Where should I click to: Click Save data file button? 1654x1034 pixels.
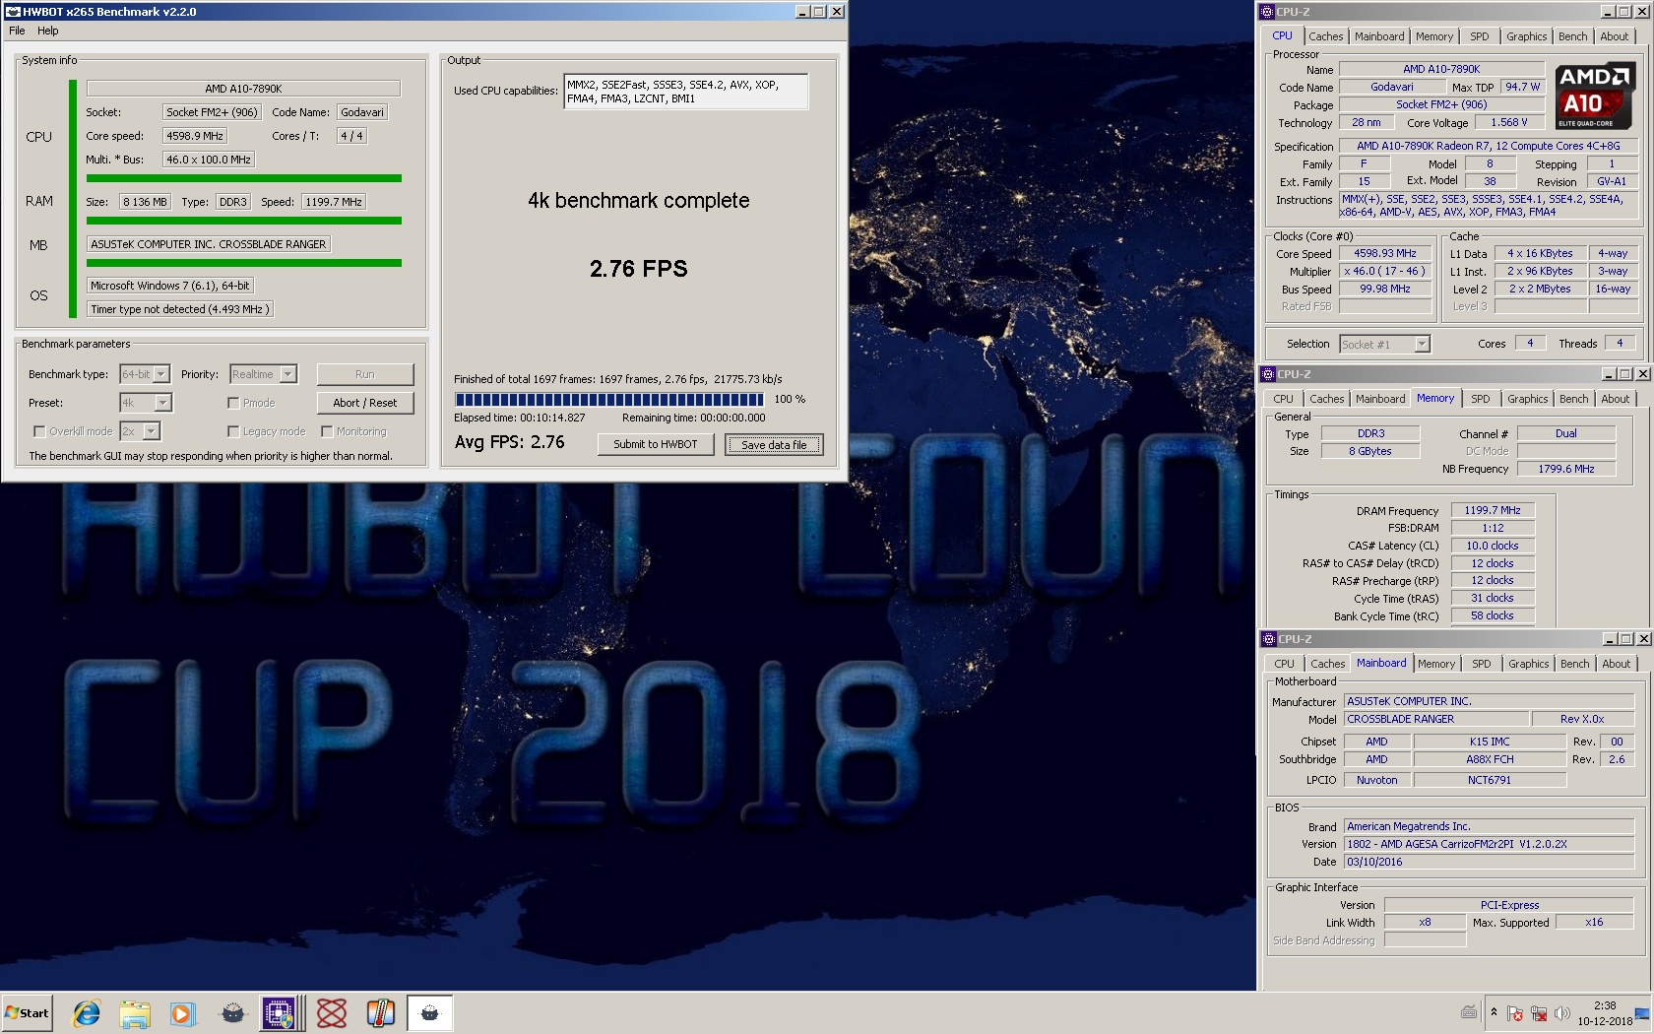click(774, 444)
